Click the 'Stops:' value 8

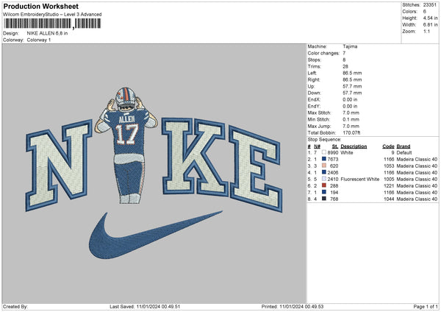click(x=344, y=60)
